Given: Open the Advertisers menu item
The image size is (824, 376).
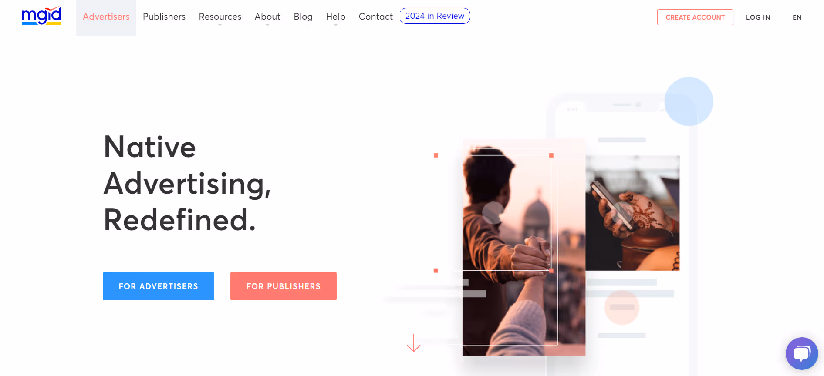Looking at the screenshot, I should click(x=106, y=17).
